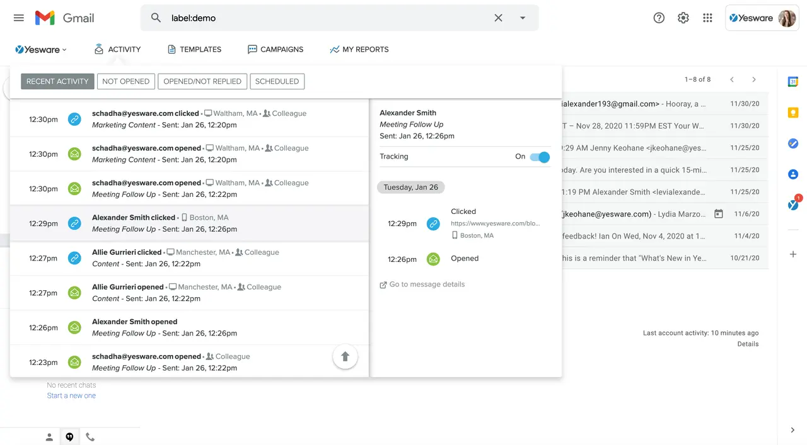Viewport: 807px width, 445px height.
Task: Click opened icon for schadha Meeting Follow Up 12:30pm
Action: point(74,188)
